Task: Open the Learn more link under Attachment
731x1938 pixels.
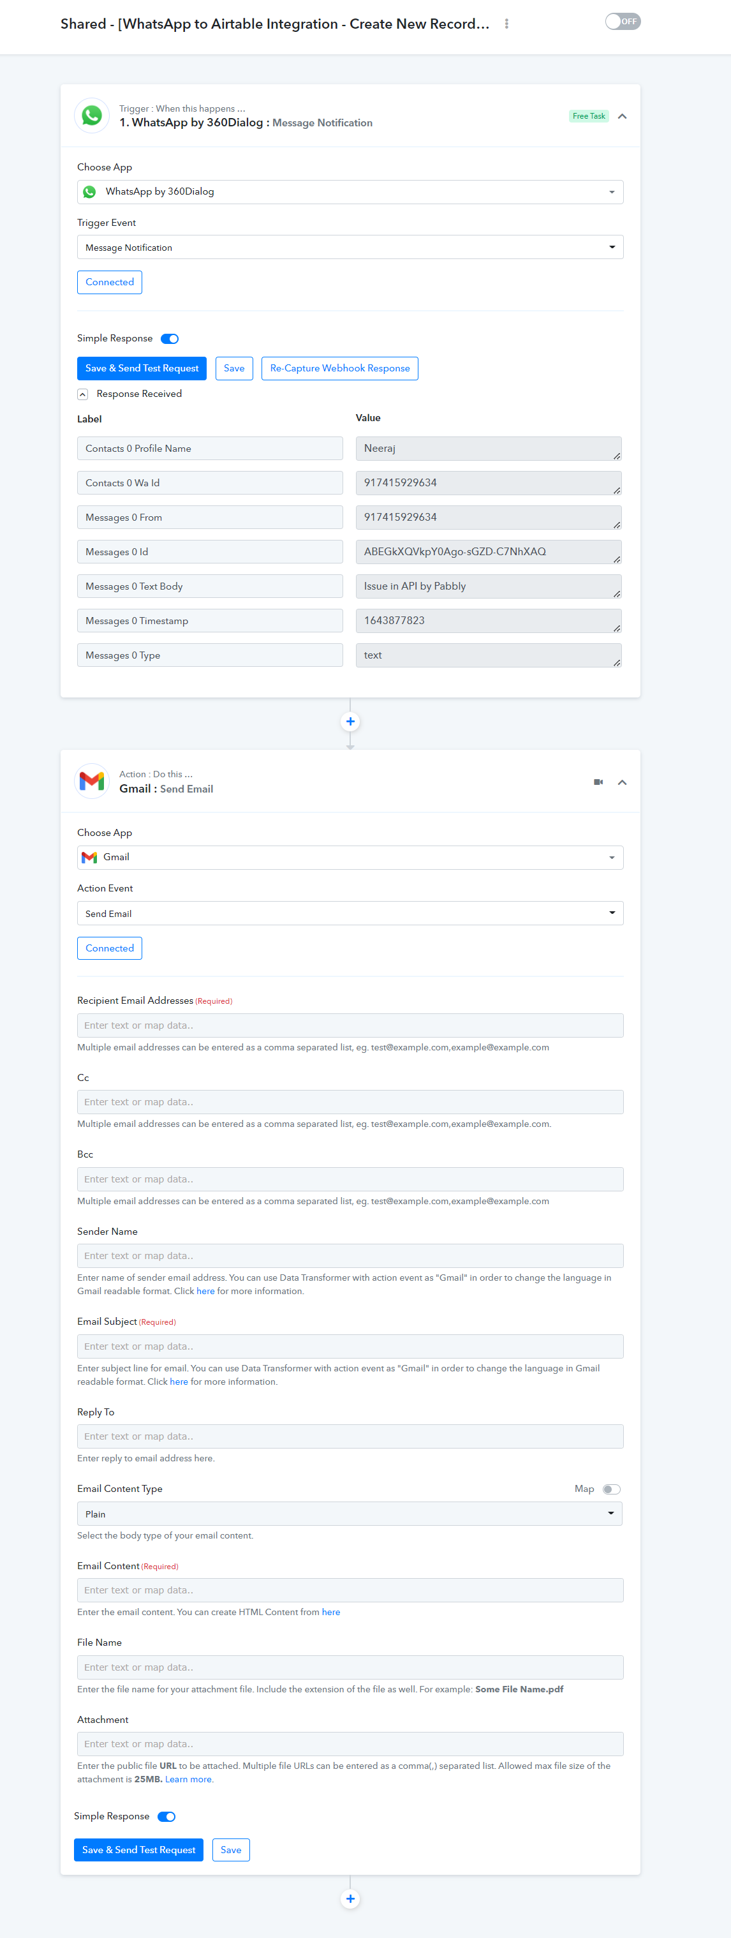Action: (x=189, y=1779)
